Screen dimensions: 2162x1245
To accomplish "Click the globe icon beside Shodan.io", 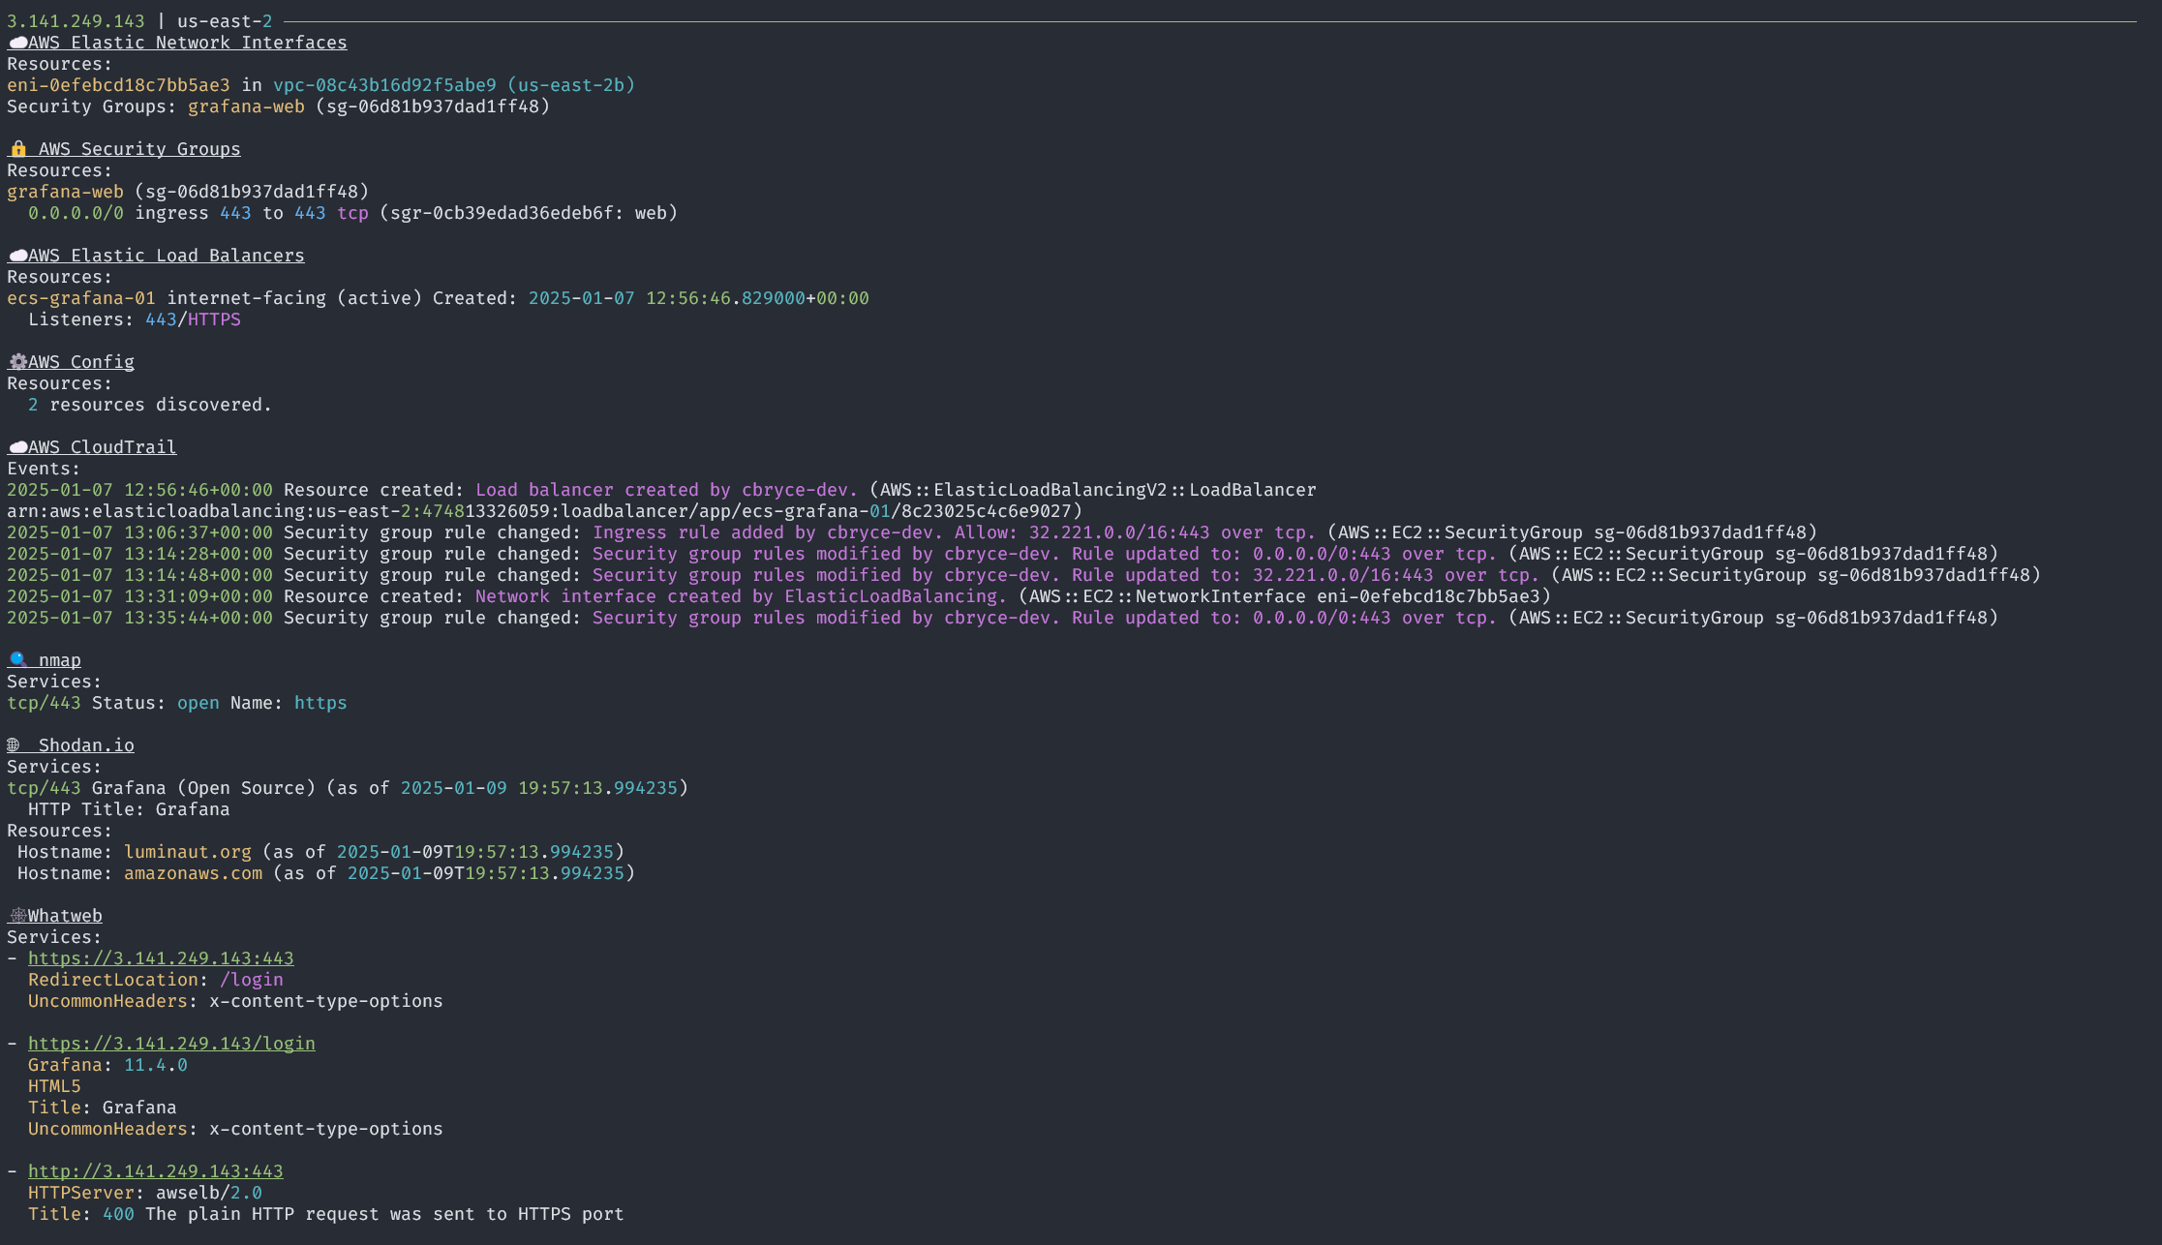I will point(14,745).
